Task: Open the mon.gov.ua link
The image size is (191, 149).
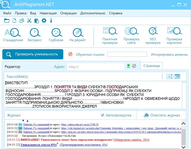Action: (121, 132)
